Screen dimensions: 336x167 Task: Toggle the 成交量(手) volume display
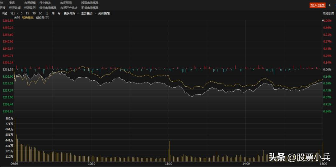43,17
